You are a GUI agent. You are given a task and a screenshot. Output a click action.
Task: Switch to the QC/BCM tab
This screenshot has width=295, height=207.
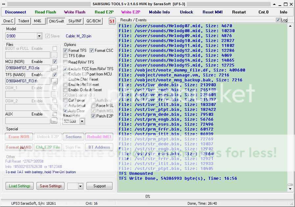[x=93, y=21]
